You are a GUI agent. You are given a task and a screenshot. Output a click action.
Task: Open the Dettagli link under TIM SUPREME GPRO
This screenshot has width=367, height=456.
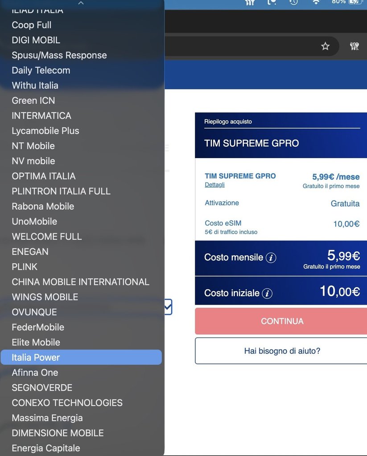pos(215,185)
